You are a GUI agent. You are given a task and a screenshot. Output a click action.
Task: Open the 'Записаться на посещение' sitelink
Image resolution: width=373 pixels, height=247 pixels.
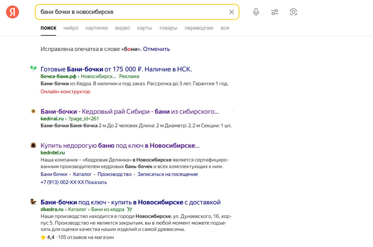click(x=168, y=174)
